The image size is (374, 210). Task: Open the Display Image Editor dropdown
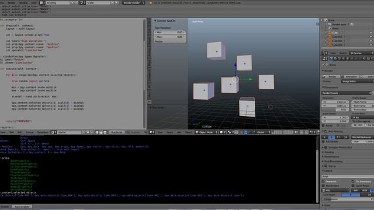point(357,82)
